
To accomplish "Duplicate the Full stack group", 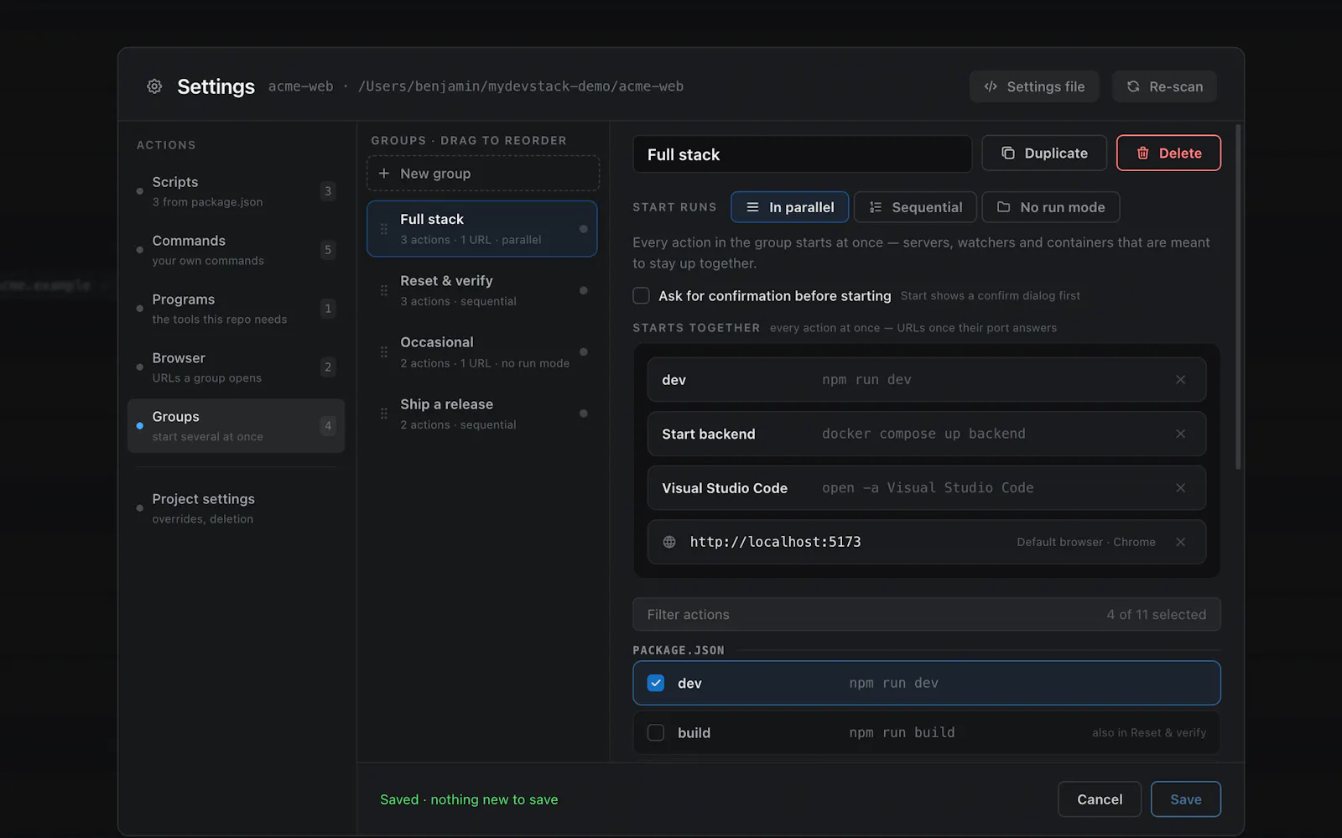I will click(1044, 154).
